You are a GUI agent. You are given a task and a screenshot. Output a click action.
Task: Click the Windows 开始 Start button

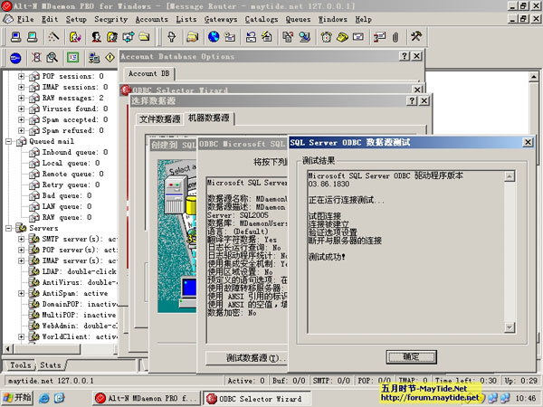click(16, 398)
